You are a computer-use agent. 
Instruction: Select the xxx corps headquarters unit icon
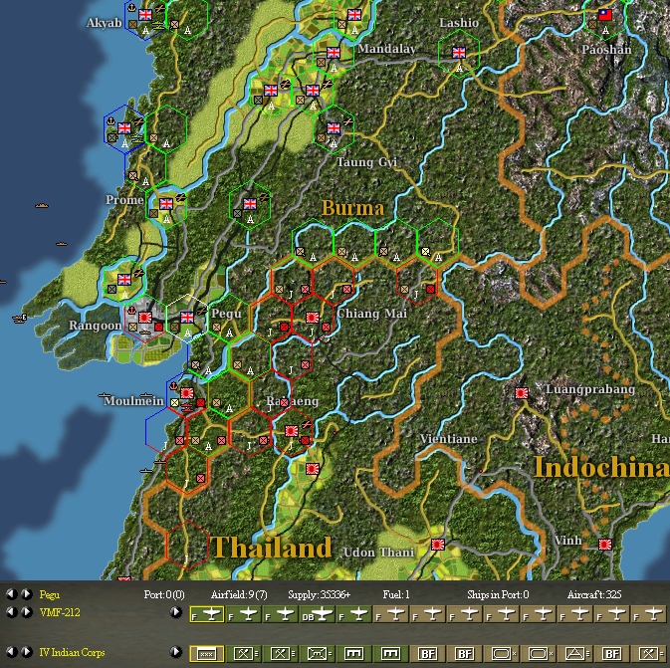[207, 653]
